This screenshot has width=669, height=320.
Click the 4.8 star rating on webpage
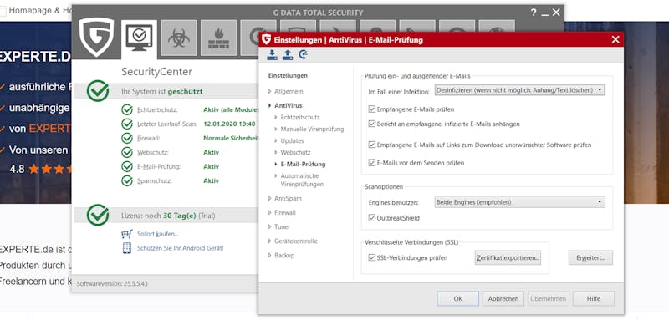pyautogui.click(x=40, y=169)
